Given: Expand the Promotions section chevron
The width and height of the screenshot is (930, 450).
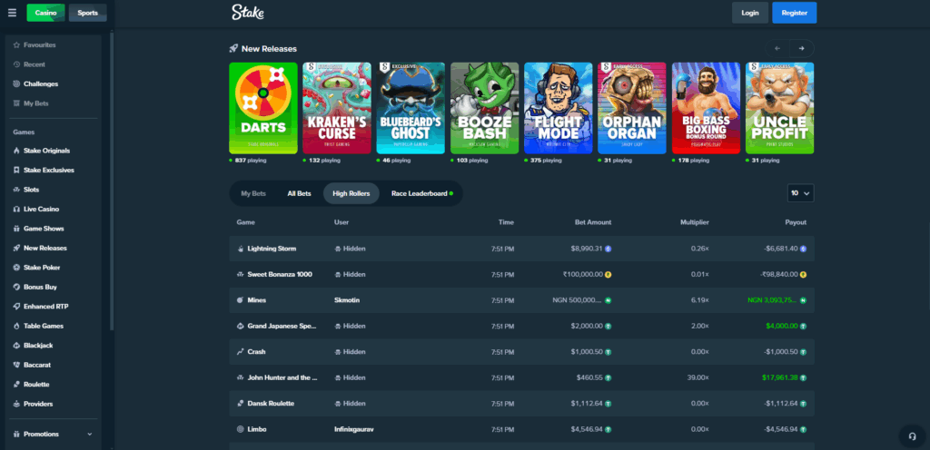Looking at the screenshot, I should click(x=90, y=434).
